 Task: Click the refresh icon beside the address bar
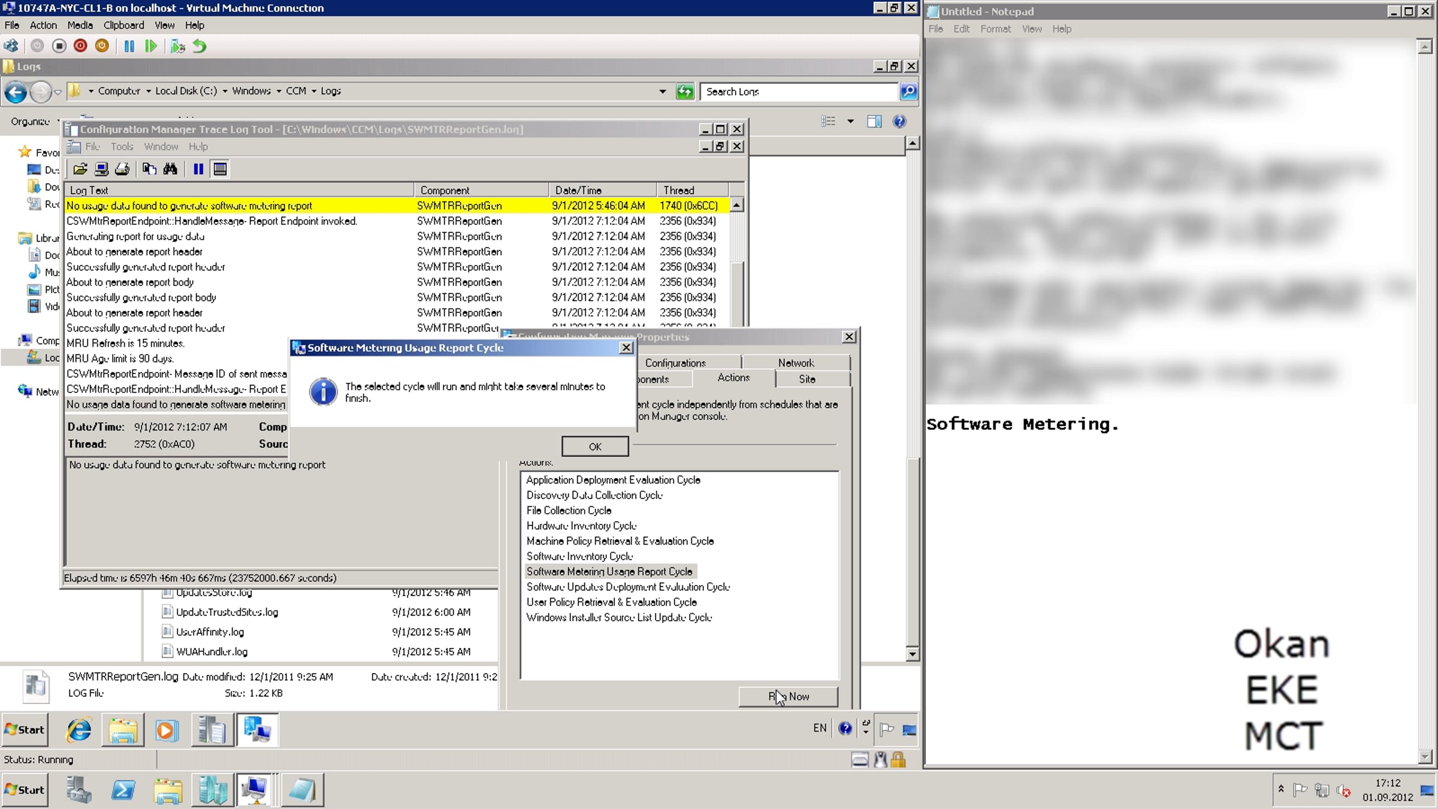(x=685, y=92)
